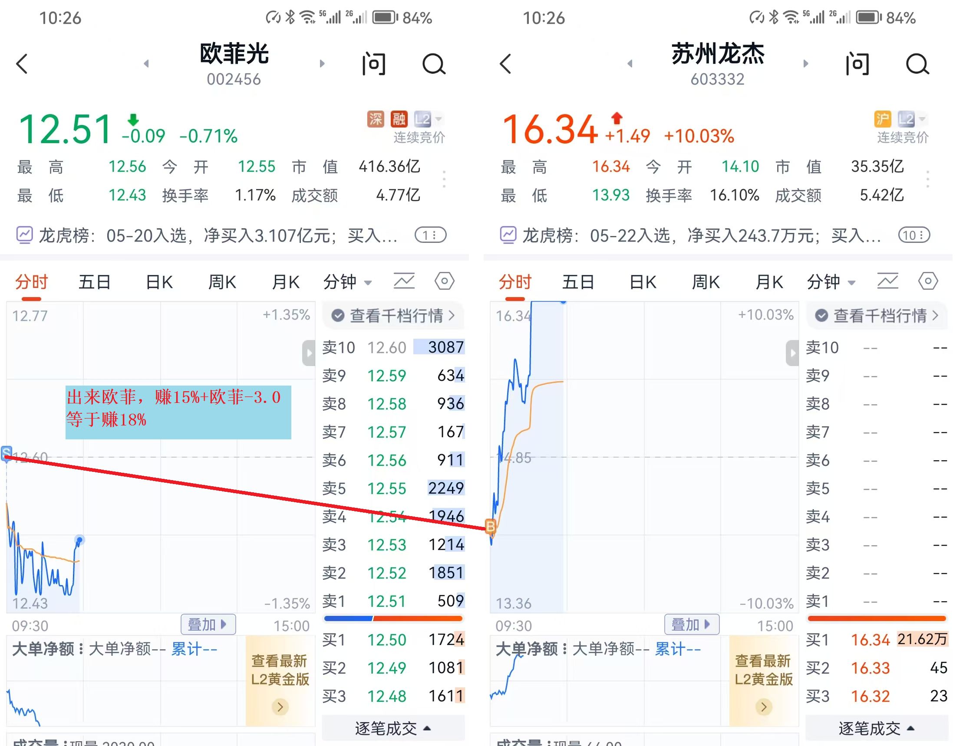The image size is (976, 746).
Task: Select 日K tab on 苏州龙杰 chart
Action: tap(643, 282)
